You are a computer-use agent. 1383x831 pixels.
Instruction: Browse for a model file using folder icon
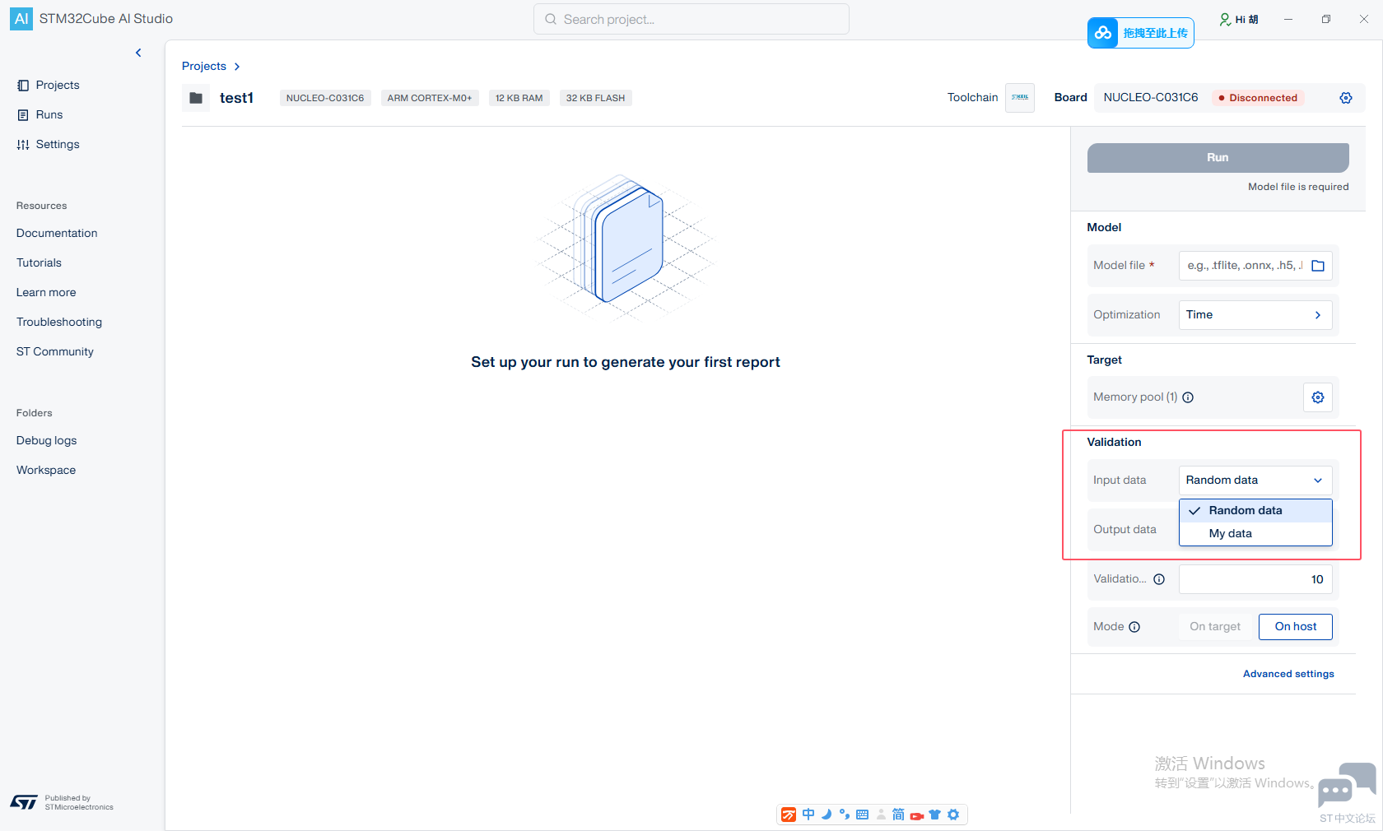1318,266
